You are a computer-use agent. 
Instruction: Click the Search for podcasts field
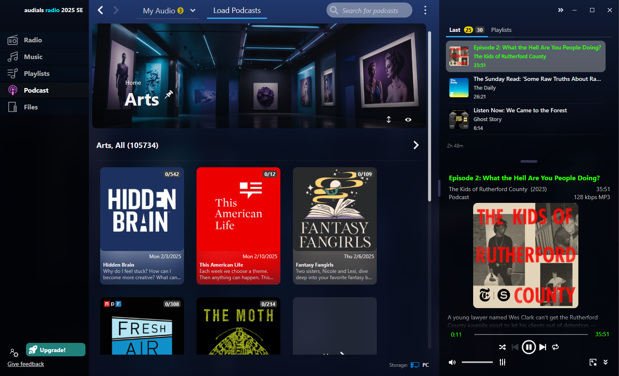pos(369,10)
